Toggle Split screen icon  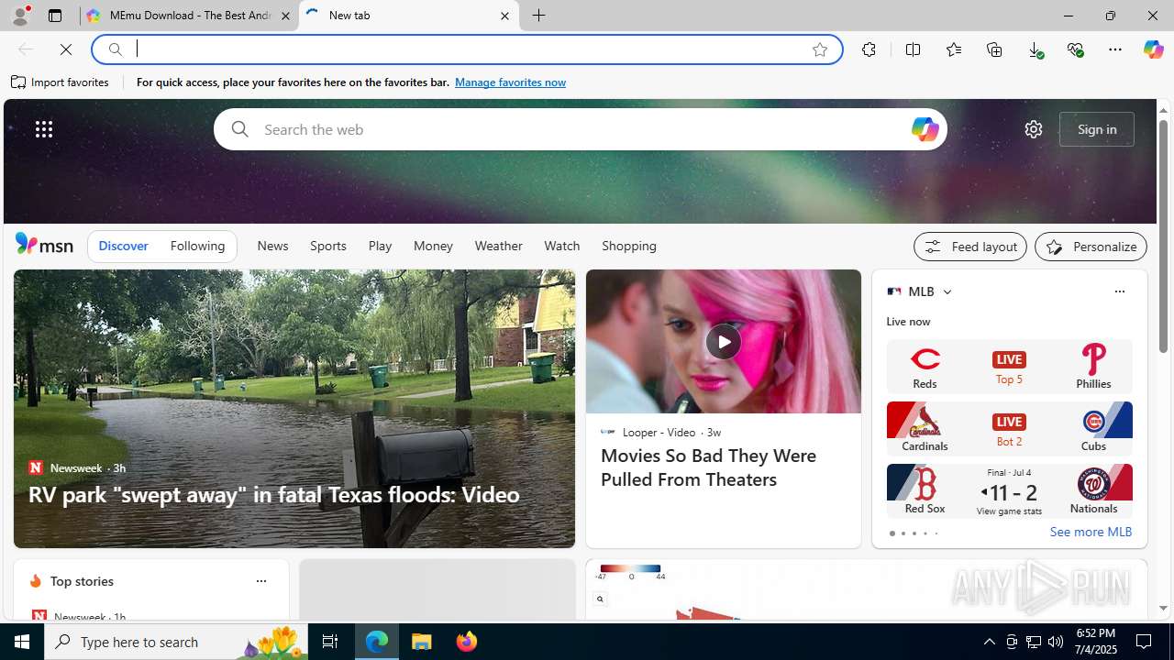point(913,49)
